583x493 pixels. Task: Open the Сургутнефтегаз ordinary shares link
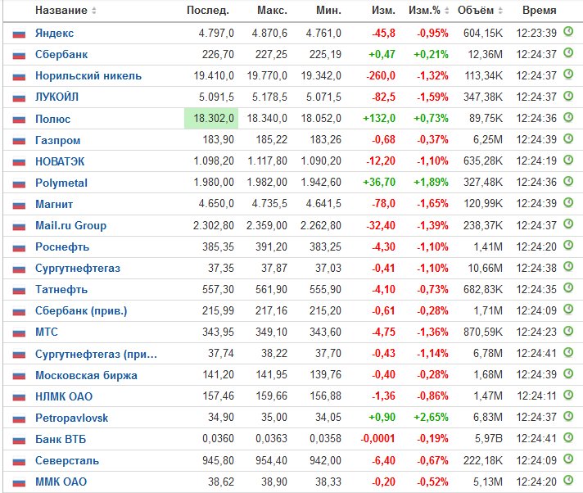pos(78,269)
